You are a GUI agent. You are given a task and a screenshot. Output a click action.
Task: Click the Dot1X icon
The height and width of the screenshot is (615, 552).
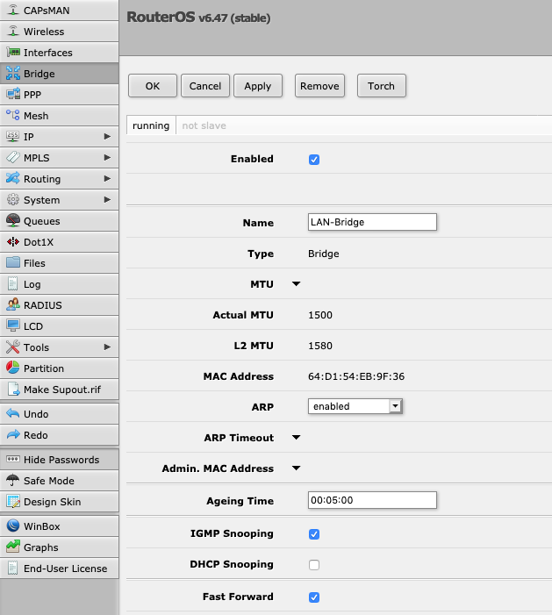[13, 242]
